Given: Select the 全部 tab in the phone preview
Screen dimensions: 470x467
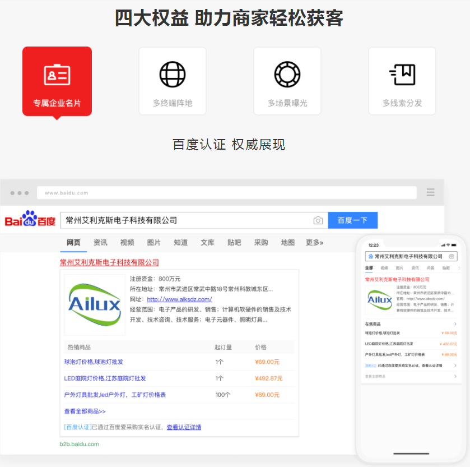Looking at the screenshot, I should pyautogui.click(x=369, y=268).
